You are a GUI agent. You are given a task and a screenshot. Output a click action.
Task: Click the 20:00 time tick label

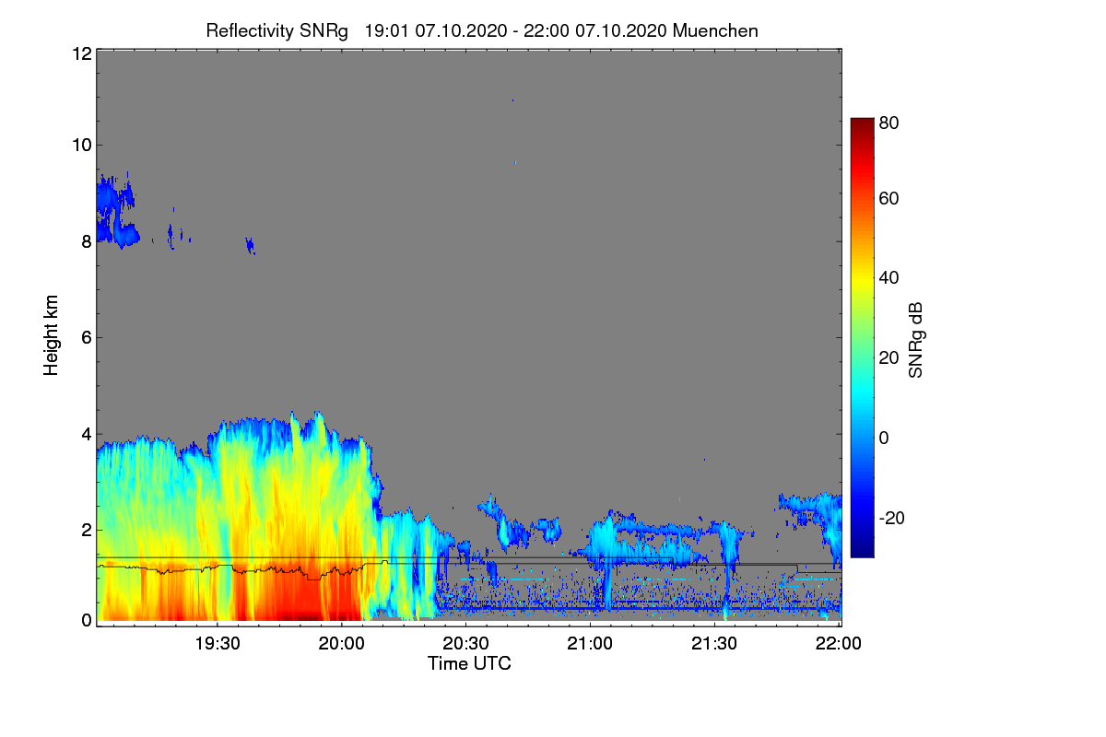pyautogui.click(x=341, y=644)
